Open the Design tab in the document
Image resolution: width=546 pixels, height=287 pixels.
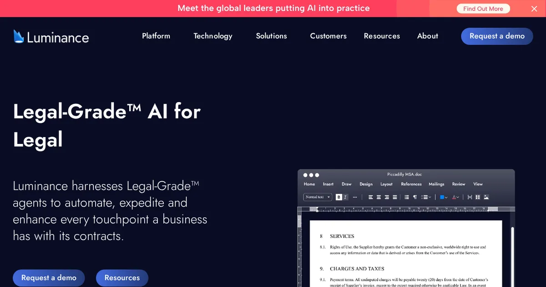(x=366, y=184)
